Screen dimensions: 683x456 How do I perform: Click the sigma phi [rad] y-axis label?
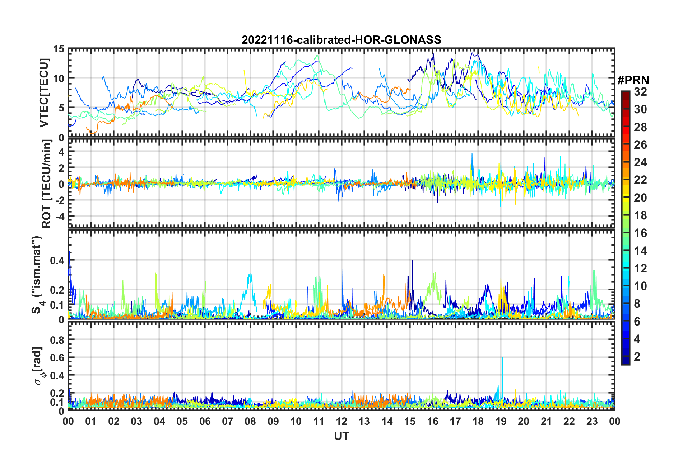click(38, 366)
